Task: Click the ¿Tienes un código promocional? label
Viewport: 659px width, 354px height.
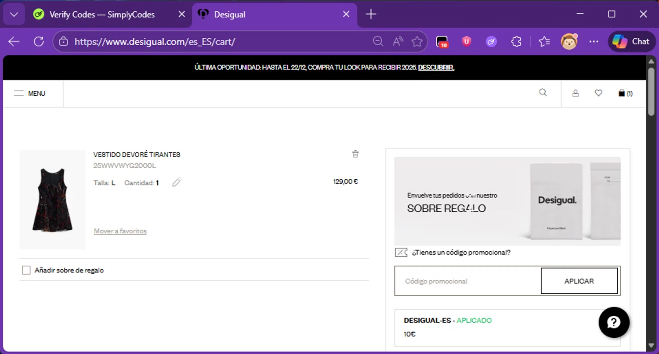Action: point(461,253)
